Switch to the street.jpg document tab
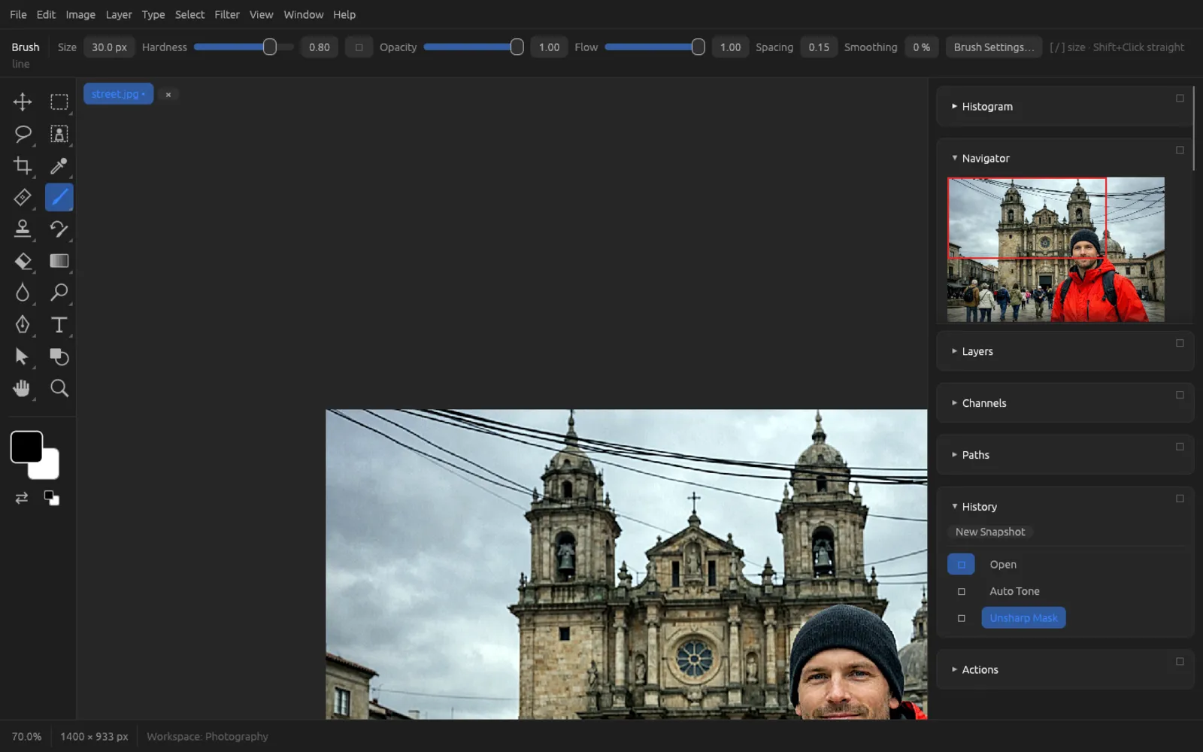 coord(118,94)
